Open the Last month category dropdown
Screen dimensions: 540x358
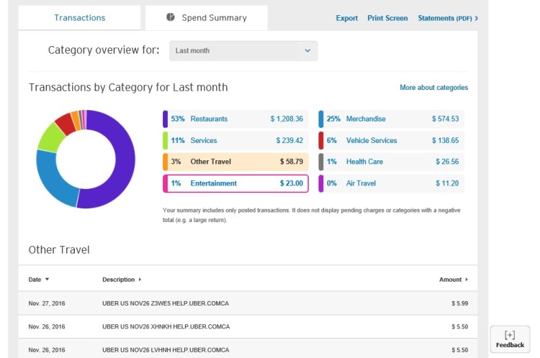click(243, 51)
